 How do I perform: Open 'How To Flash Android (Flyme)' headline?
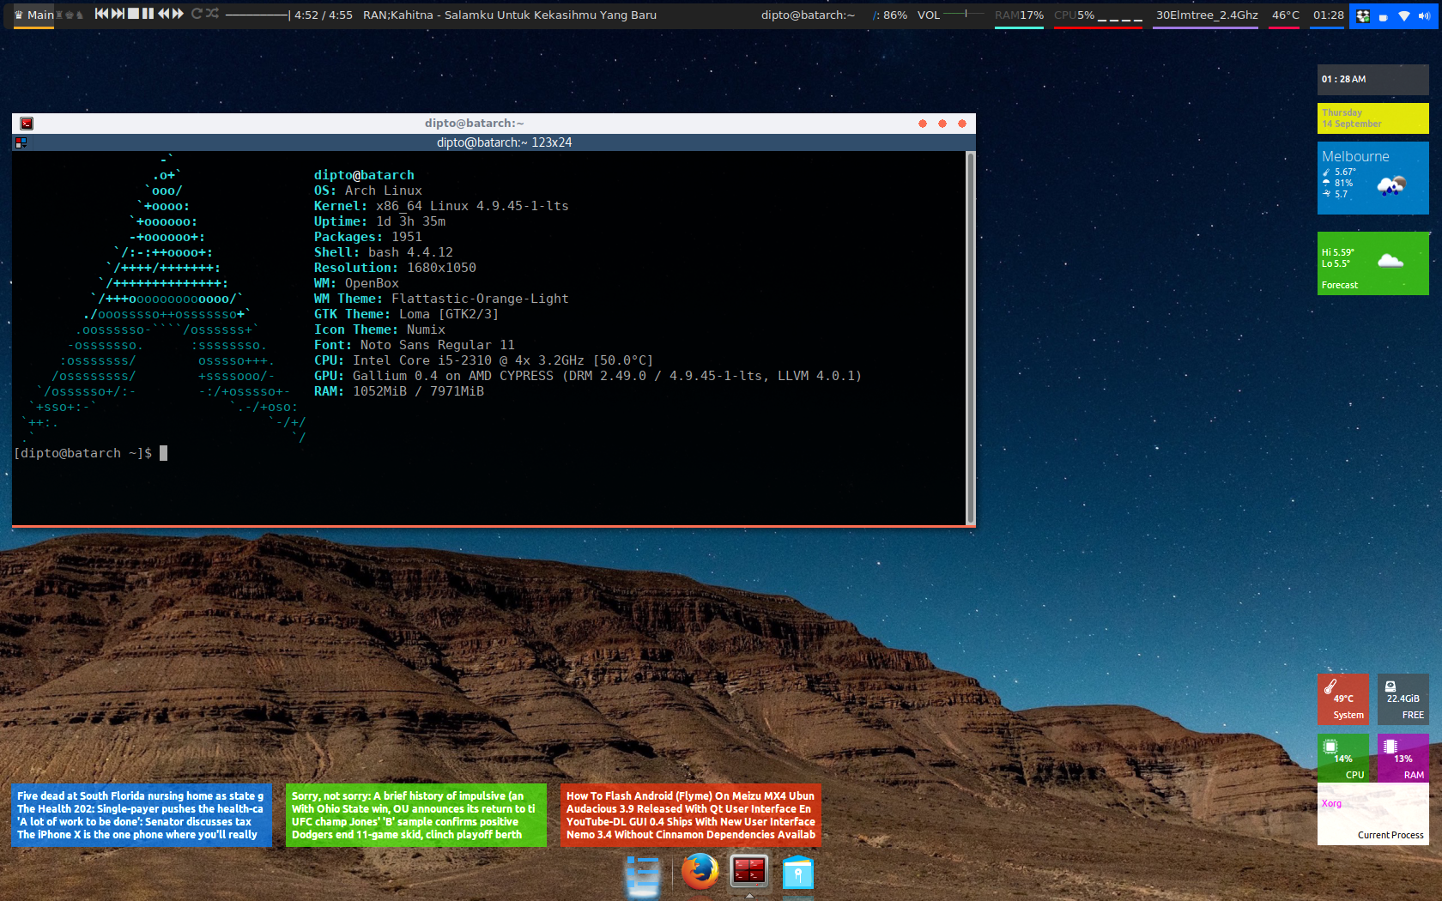[x=690, y=796]
